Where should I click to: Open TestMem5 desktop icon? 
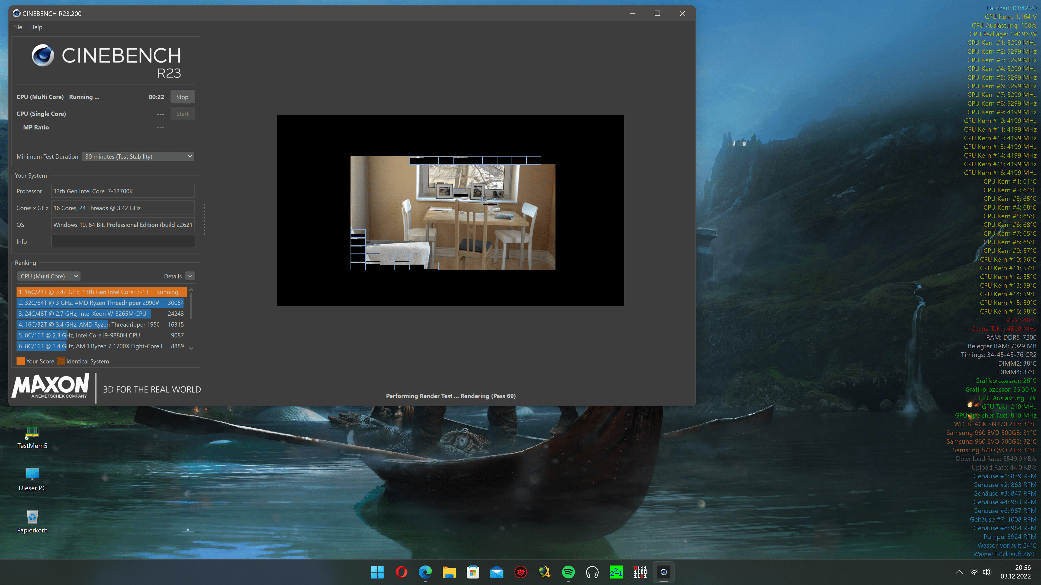tap(32, 438)
